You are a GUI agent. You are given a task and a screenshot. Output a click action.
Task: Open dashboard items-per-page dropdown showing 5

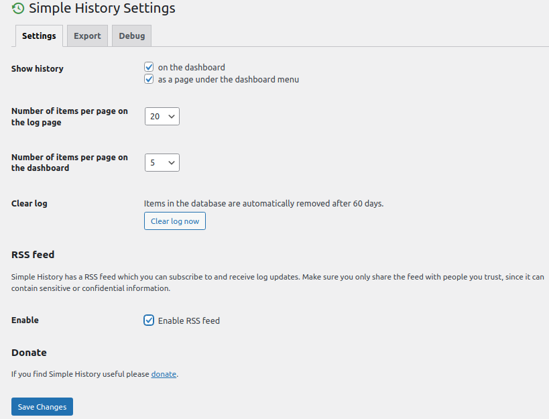162,162
